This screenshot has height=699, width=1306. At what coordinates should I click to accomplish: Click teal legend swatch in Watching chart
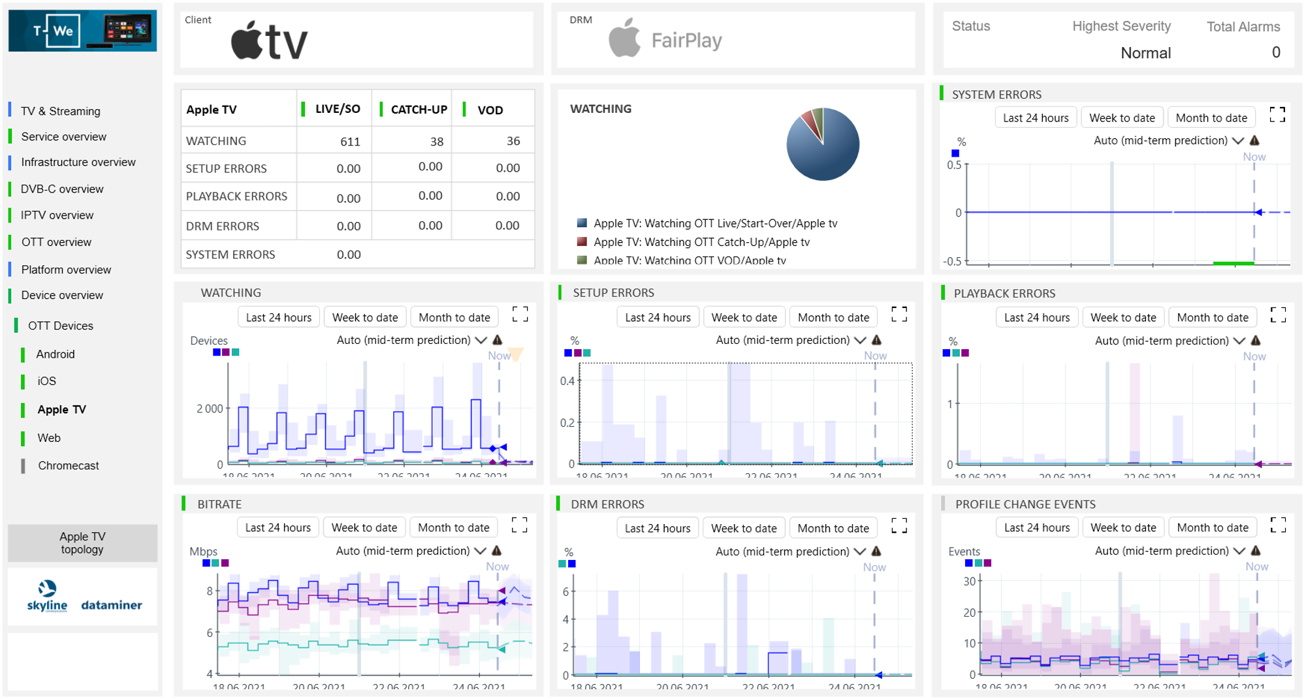(x=236, y=352)
